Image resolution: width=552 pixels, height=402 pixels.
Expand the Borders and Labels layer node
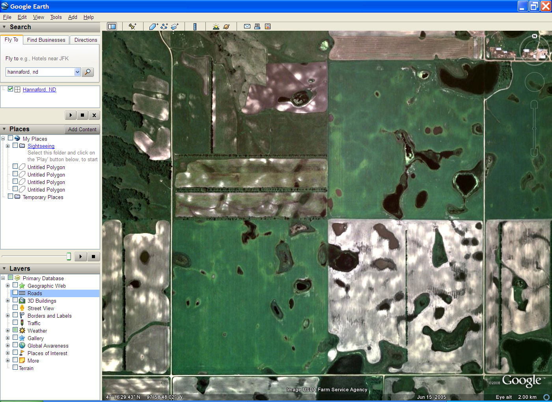click(x=7, y=316)
